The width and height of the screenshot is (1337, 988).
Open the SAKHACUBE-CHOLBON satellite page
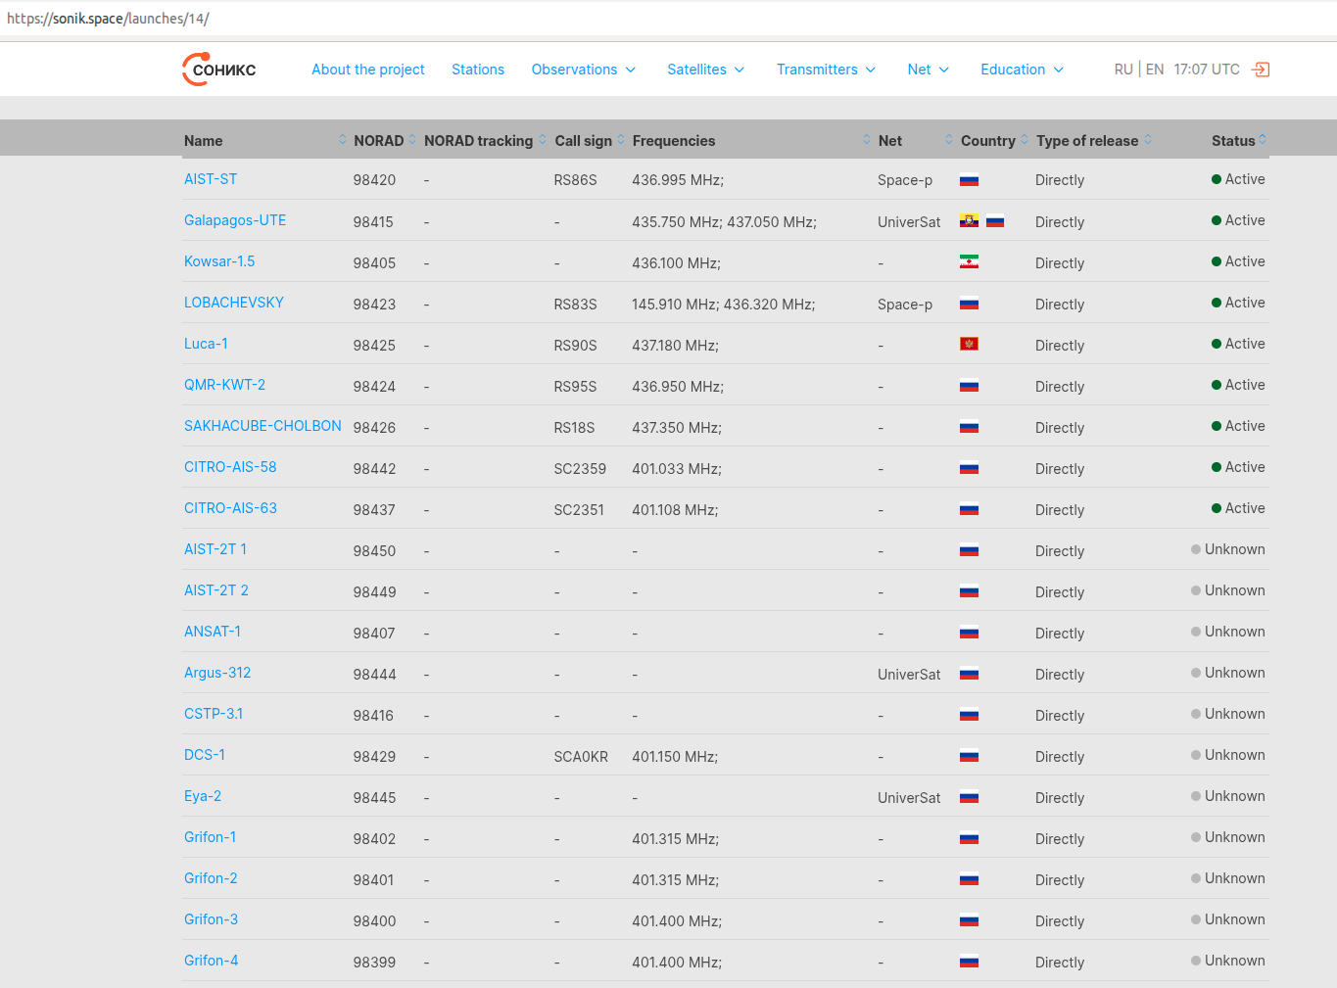coord(263,426)
